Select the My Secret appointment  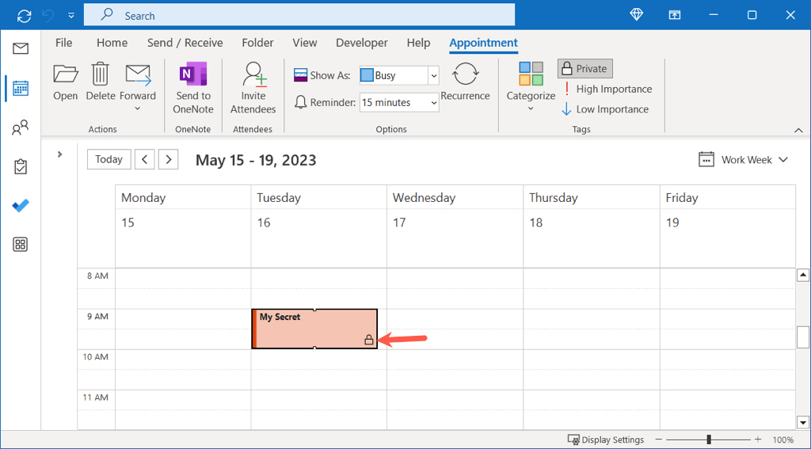coord(314,329)
